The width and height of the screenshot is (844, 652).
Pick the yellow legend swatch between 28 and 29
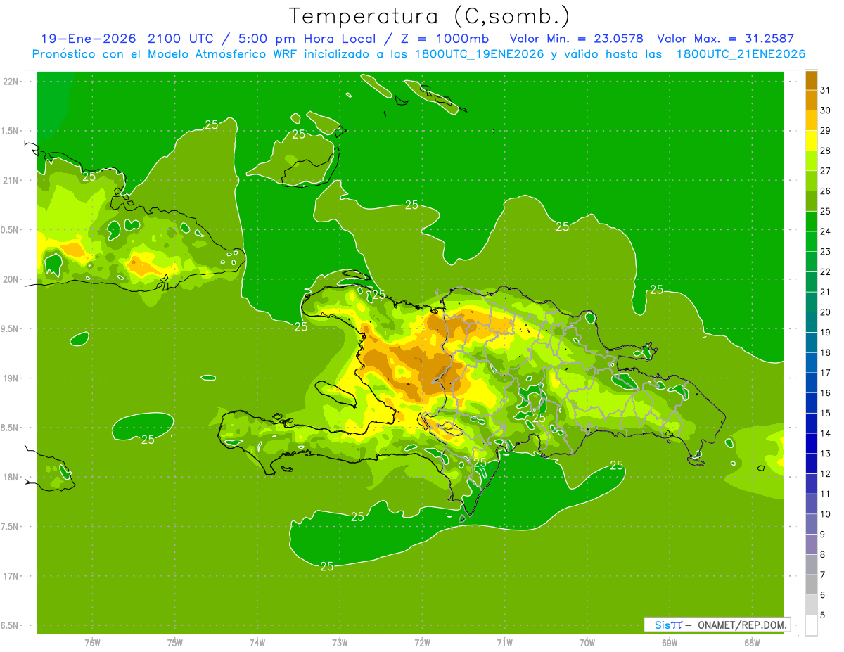(811, 141)
